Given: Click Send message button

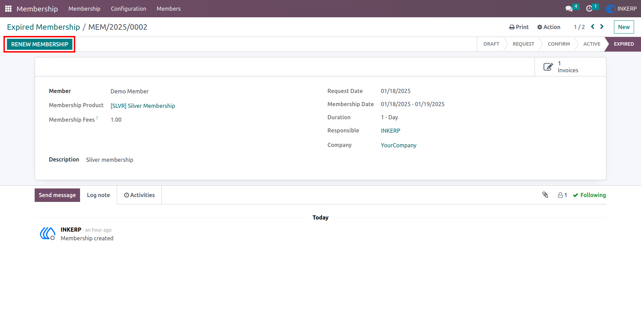Looking at the screenshot, I should tap(57, 195).
